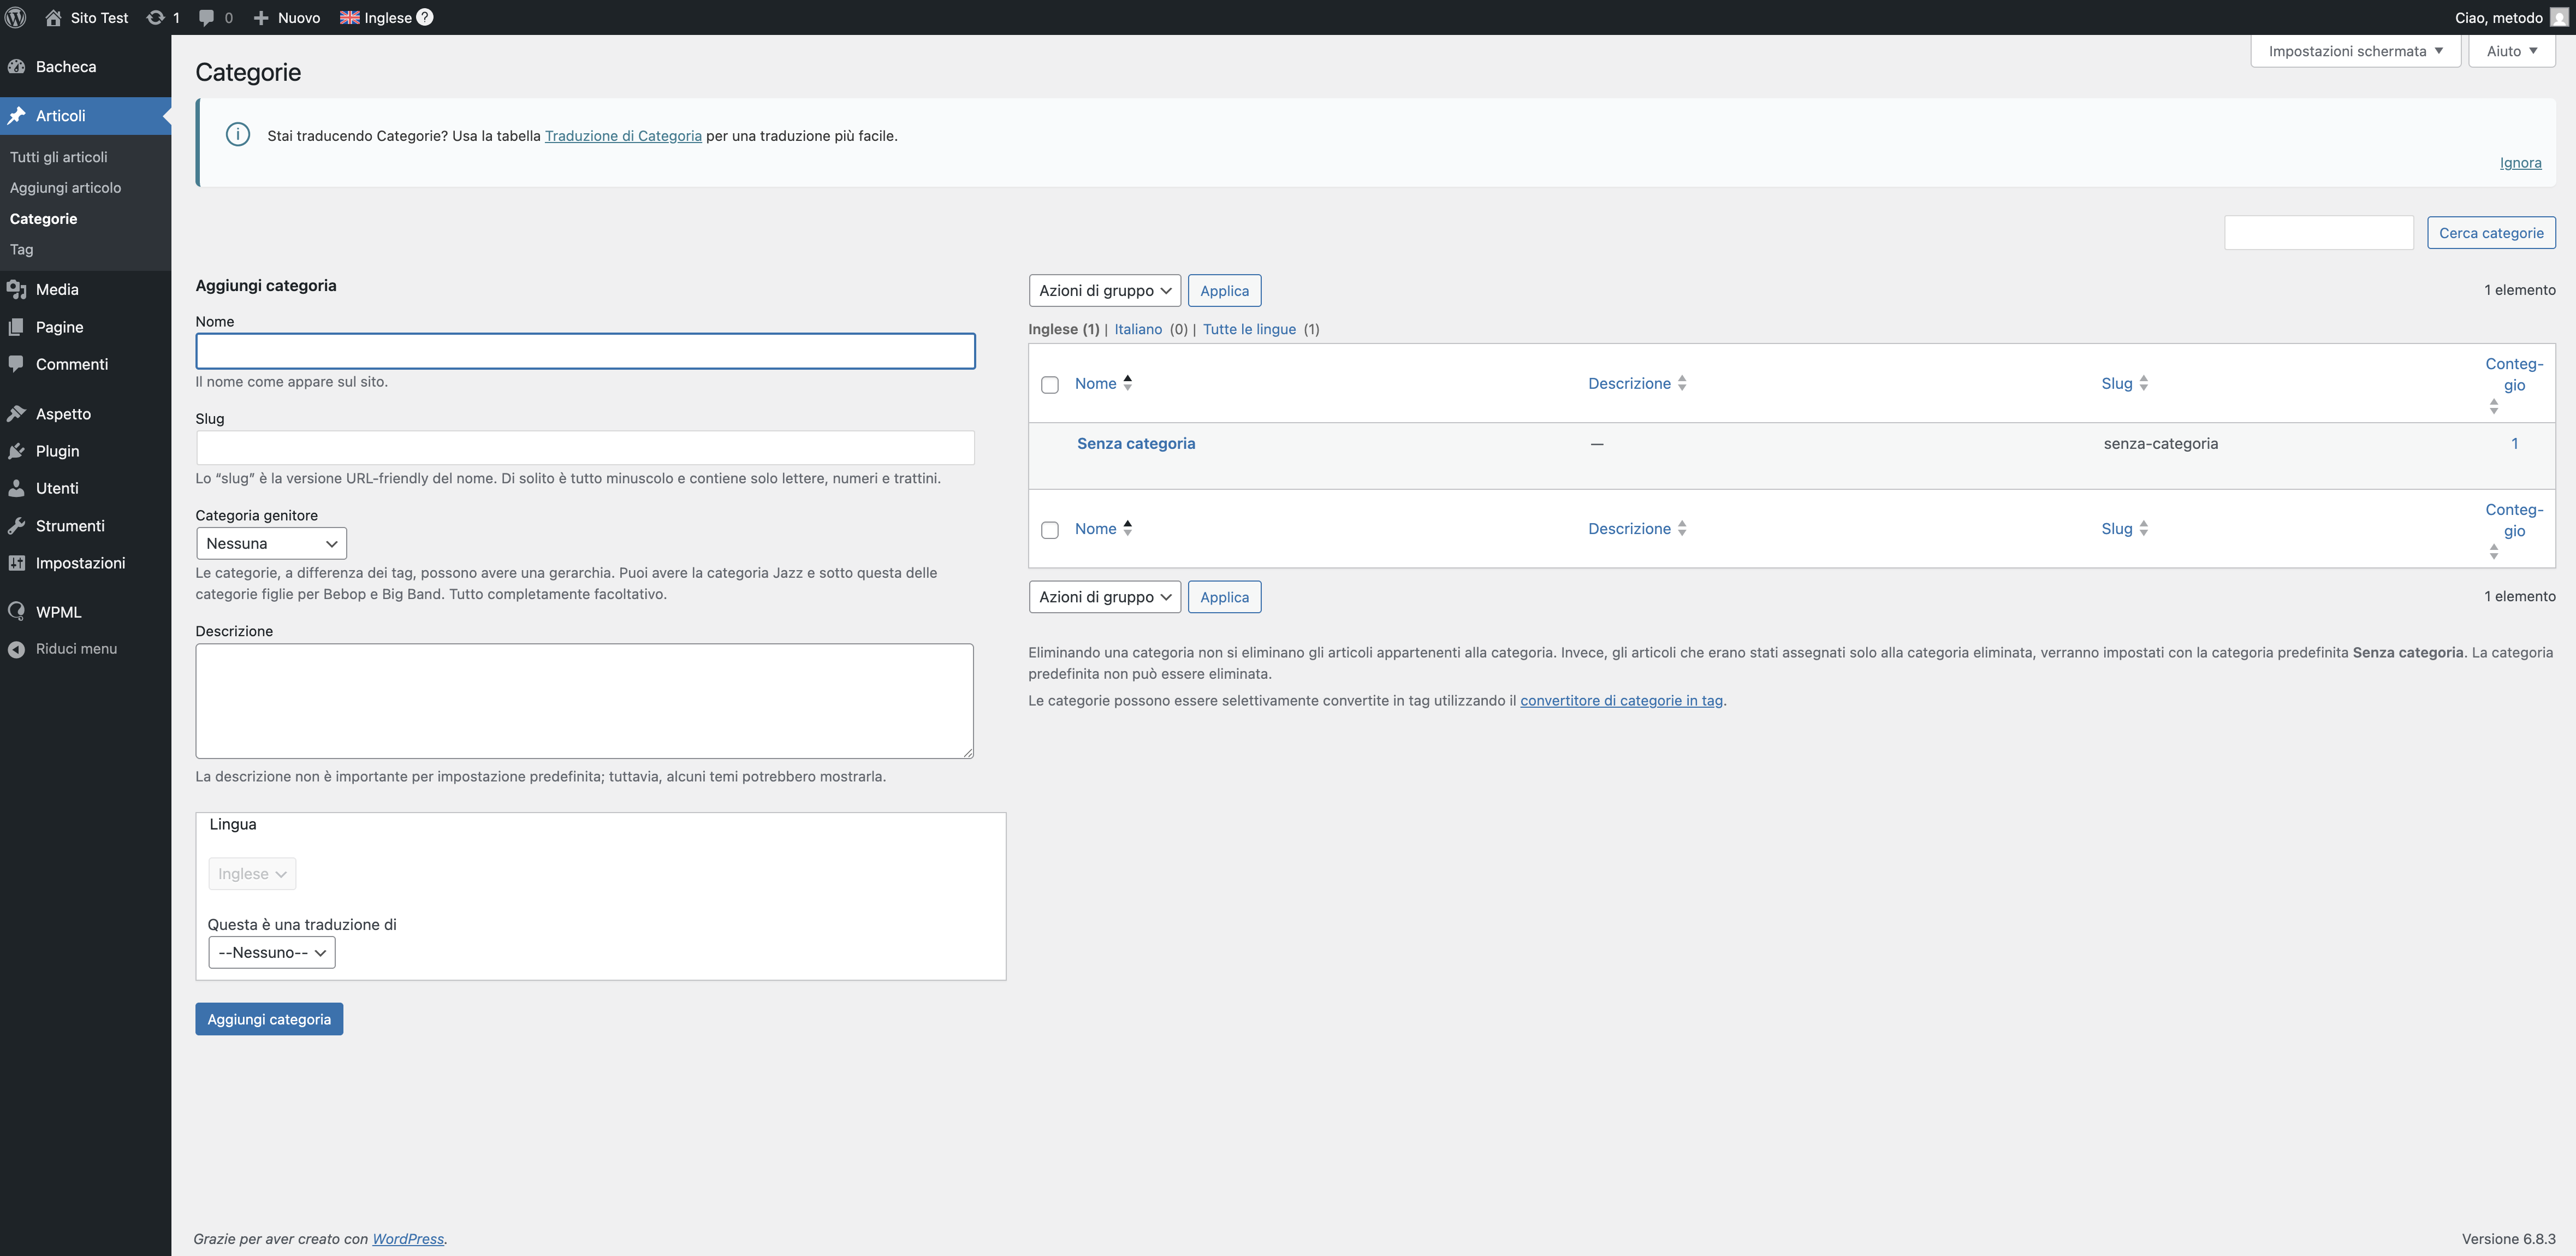Tick select-all checkbox in table header
This screenshot has width=2576, height=1256.
tap(1049, 385)
